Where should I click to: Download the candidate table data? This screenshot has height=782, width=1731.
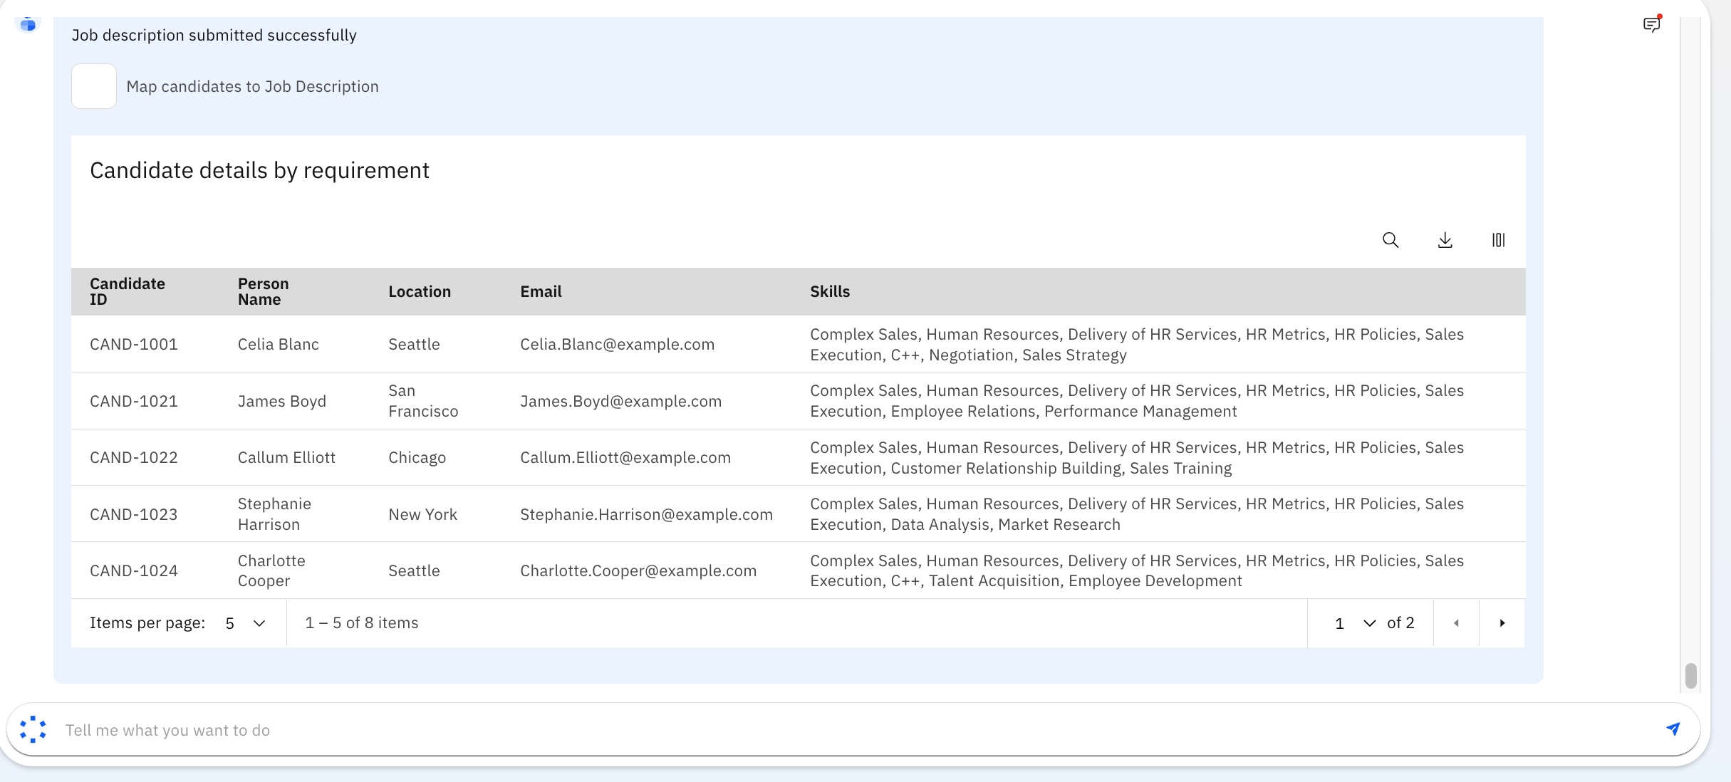(1445, 240)
